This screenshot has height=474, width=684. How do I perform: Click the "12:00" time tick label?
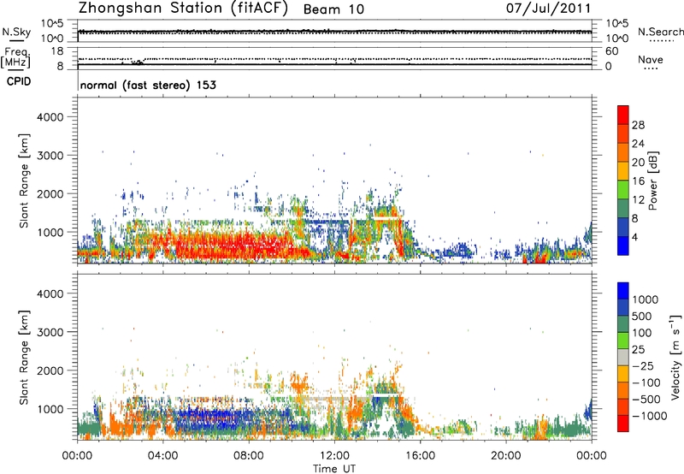click(334, 456)
